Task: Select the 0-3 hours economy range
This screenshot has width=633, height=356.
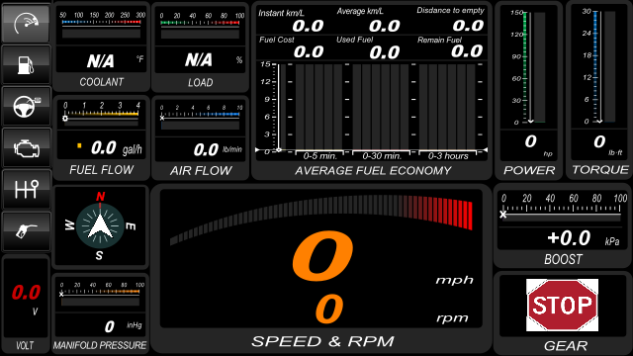Action: pos(448,155)
